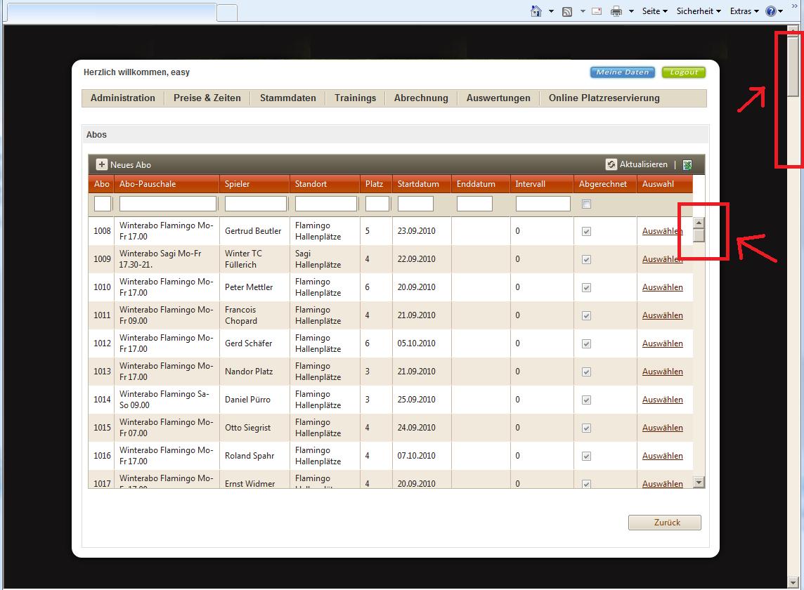The image size is (804, 590).
Task: Open the Abrechnung menu
Action: point(421,98)
